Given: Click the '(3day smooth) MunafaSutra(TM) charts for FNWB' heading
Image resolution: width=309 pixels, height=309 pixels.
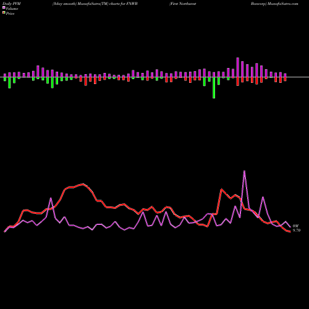Looking at the screenshot, I should pos(95,4).
